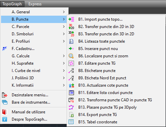Choose B12. Transforma puncte CAD in puncte TG
Viewport: 166px width, 127px height.
[116, 100]
